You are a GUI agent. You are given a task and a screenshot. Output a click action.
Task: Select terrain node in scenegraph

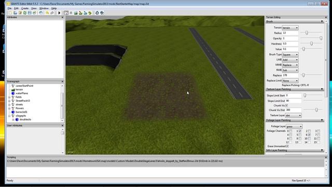point(19,89)
